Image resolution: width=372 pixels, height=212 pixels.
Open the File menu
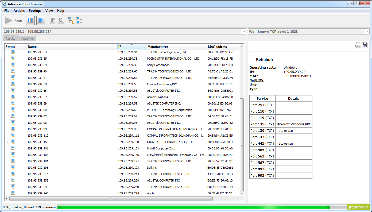point(7,11)
